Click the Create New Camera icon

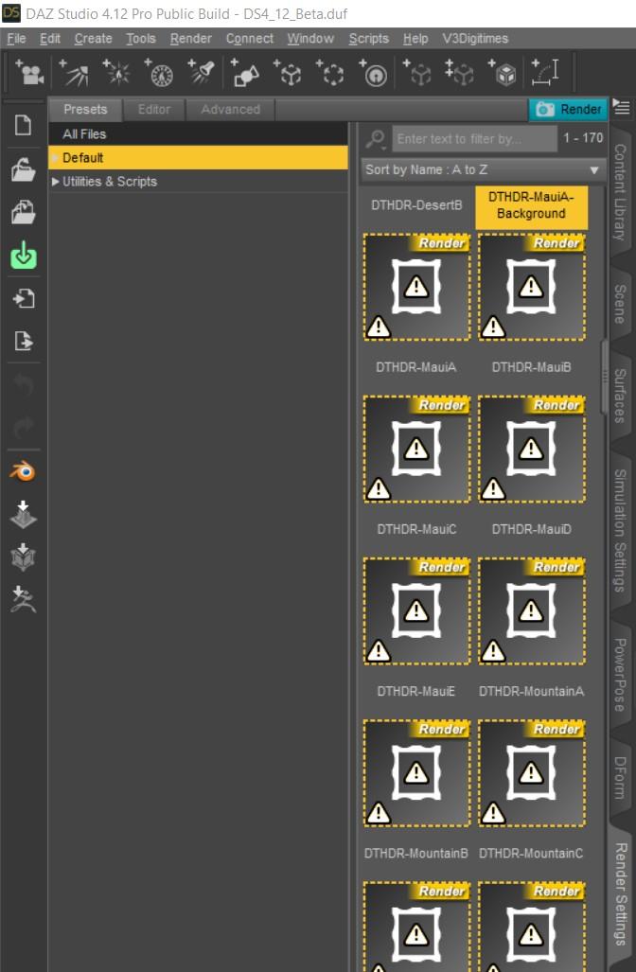pos(29,73)
